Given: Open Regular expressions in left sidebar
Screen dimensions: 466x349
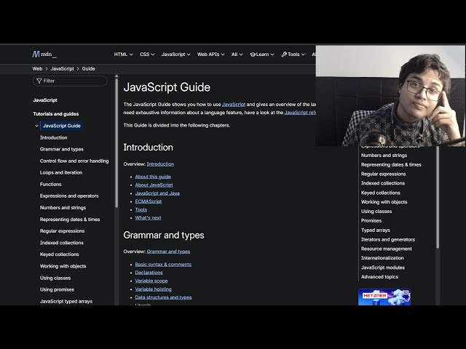Looking at the screenshot, I should [62, 231].
